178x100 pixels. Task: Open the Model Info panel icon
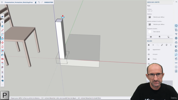click(176, 67)
